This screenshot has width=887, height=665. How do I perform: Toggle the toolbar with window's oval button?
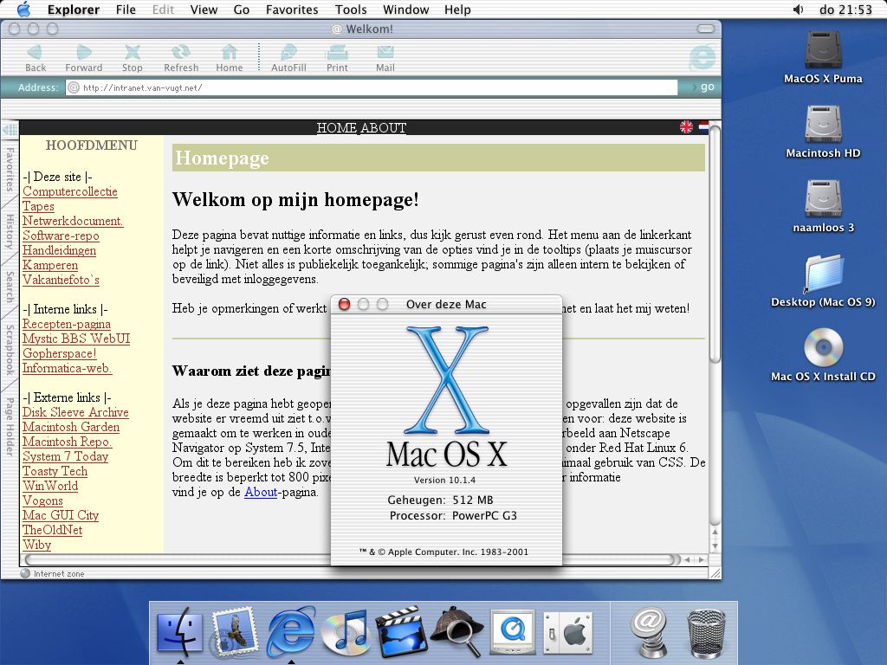click(707, 29)
